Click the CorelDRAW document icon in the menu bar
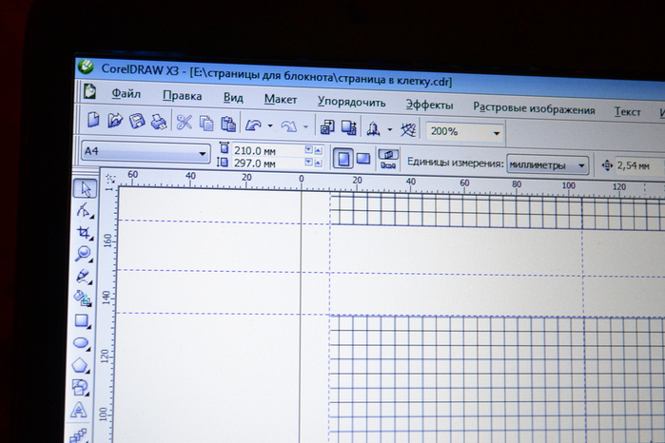This screenshot has height=443, width=665. (89, 90)
